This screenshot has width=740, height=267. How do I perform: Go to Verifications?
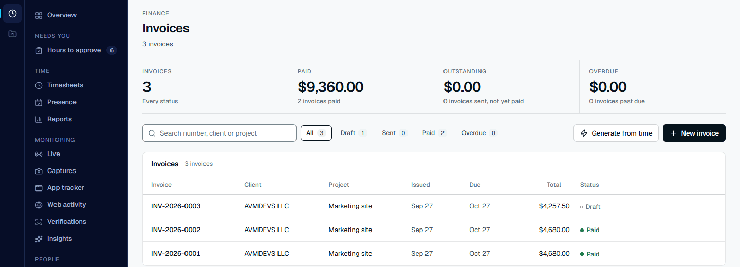point(76,222)
